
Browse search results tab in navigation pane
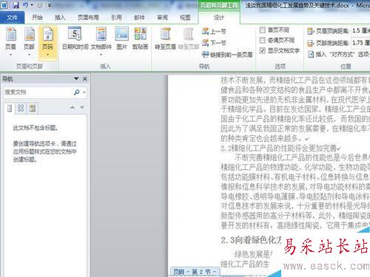pos(33,108)
